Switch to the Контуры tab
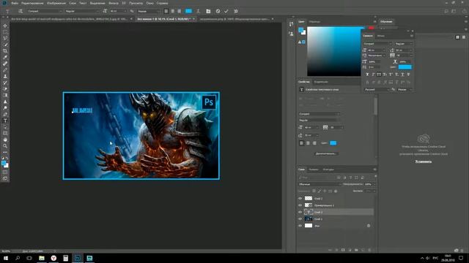469x263 pixels. [x=328, y=169]
